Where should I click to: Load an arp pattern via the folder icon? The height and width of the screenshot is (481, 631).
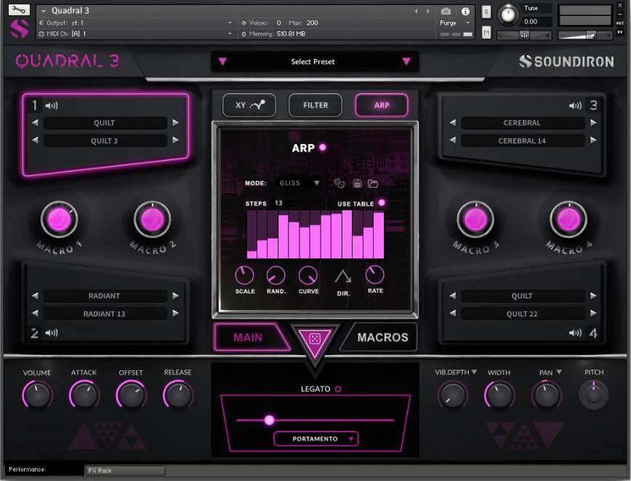[373, 184]
